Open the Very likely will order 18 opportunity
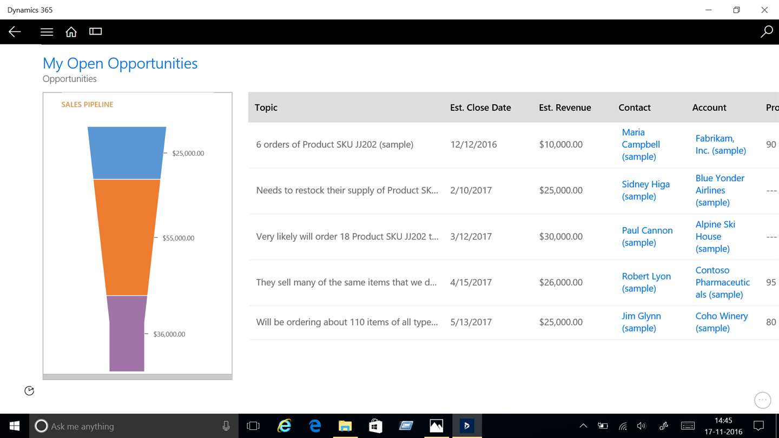Image resolution: width=779 pixels, height=438 pixels. 347,236
